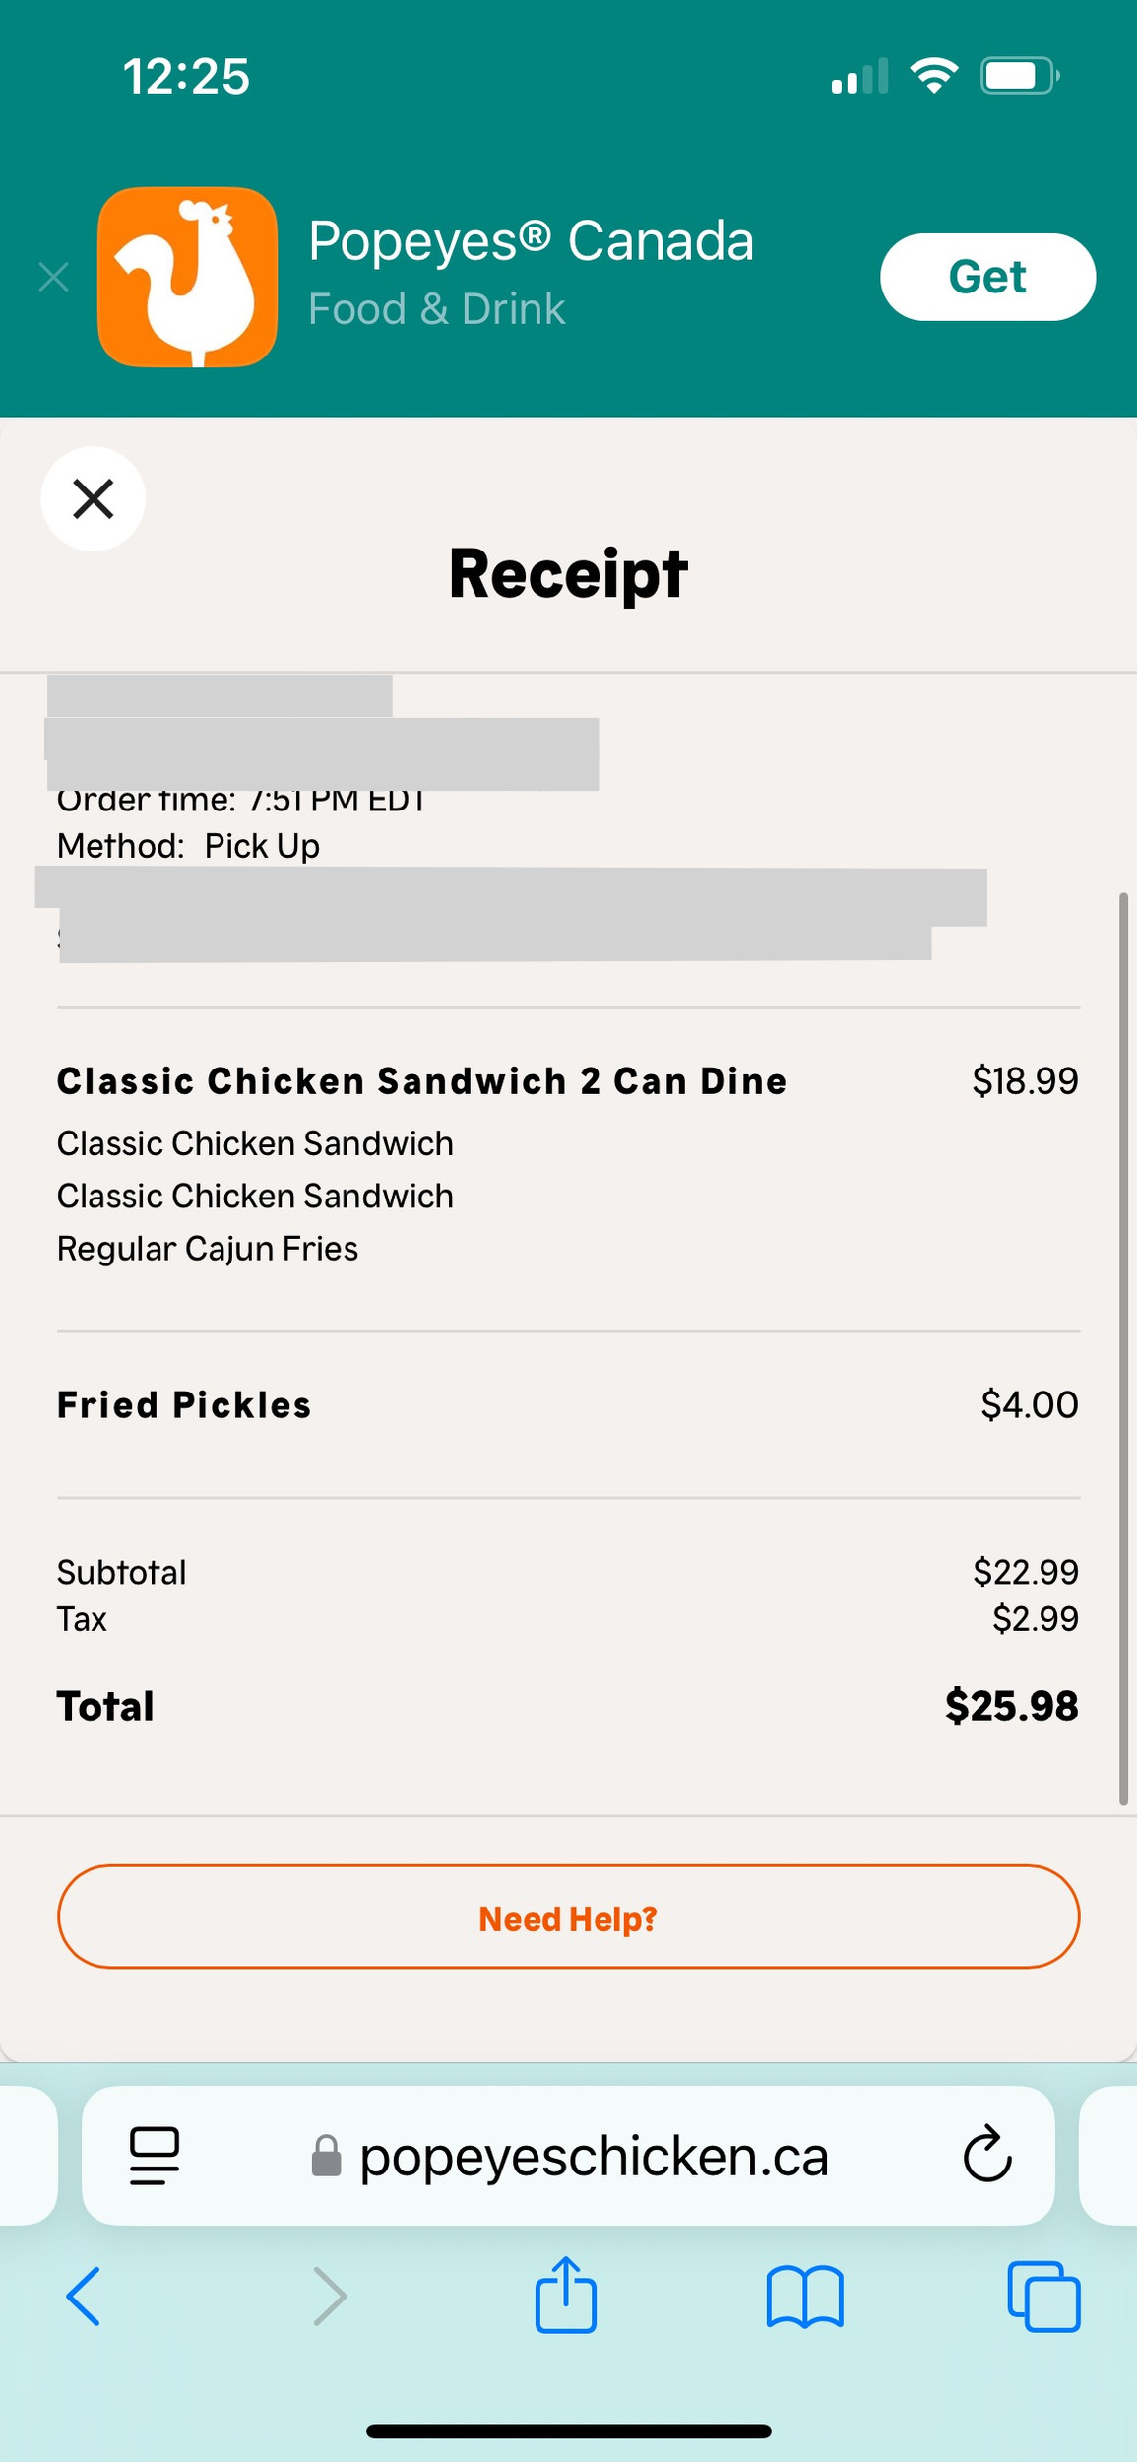Tap the $25.98 total amount

[x=1011, y=1707]
